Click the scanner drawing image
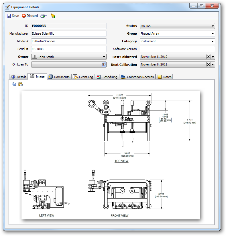The width and height of the screenshot is (226, 236). tap(111, 155)
